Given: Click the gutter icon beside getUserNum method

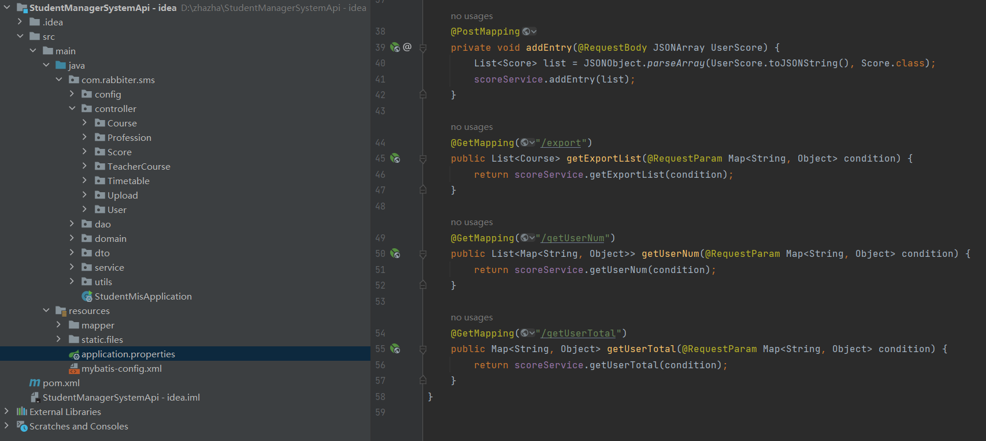Looking at the screenshot, I should [395, 253].
